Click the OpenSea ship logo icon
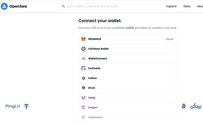Viewport: 203px width, 125px height. pyautogui.click(x=4, y=6)
